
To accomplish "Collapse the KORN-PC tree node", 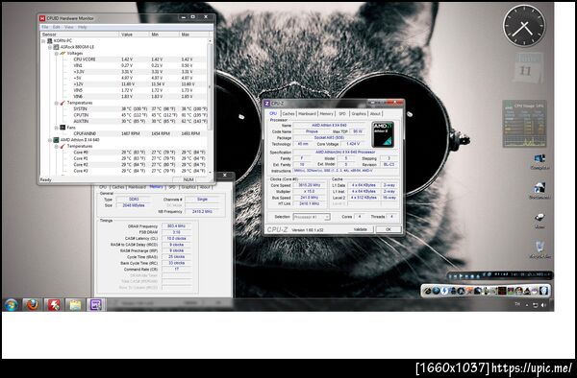I will coord(43,40).
